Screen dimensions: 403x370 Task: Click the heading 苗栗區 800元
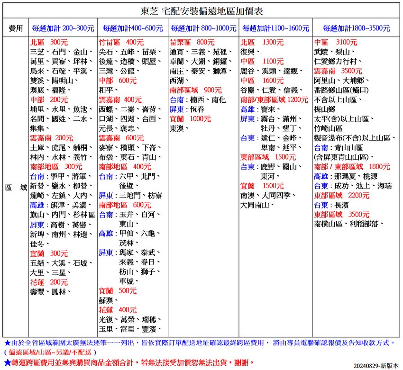click(x=192, y=42)
